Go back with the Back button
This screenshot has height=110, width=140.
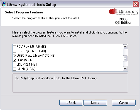[71, 103]
